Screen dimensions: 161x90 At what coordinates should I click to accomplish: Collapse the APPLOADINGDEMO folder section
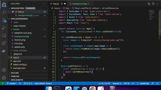[9, 19]
